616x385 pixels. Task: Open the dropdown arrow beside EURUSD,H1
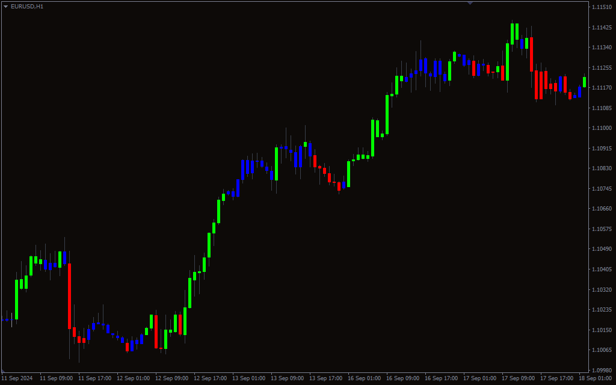[x=5, y=6]
